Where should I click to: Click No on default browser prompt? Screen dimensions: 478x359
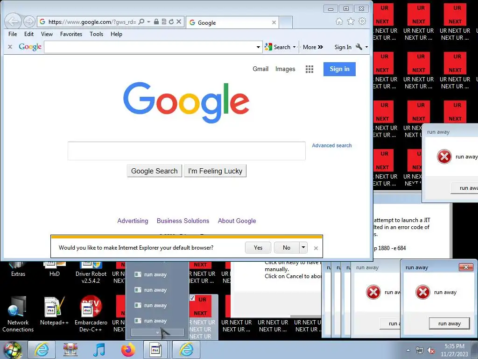pyautogui.click(x=287, y=248)
